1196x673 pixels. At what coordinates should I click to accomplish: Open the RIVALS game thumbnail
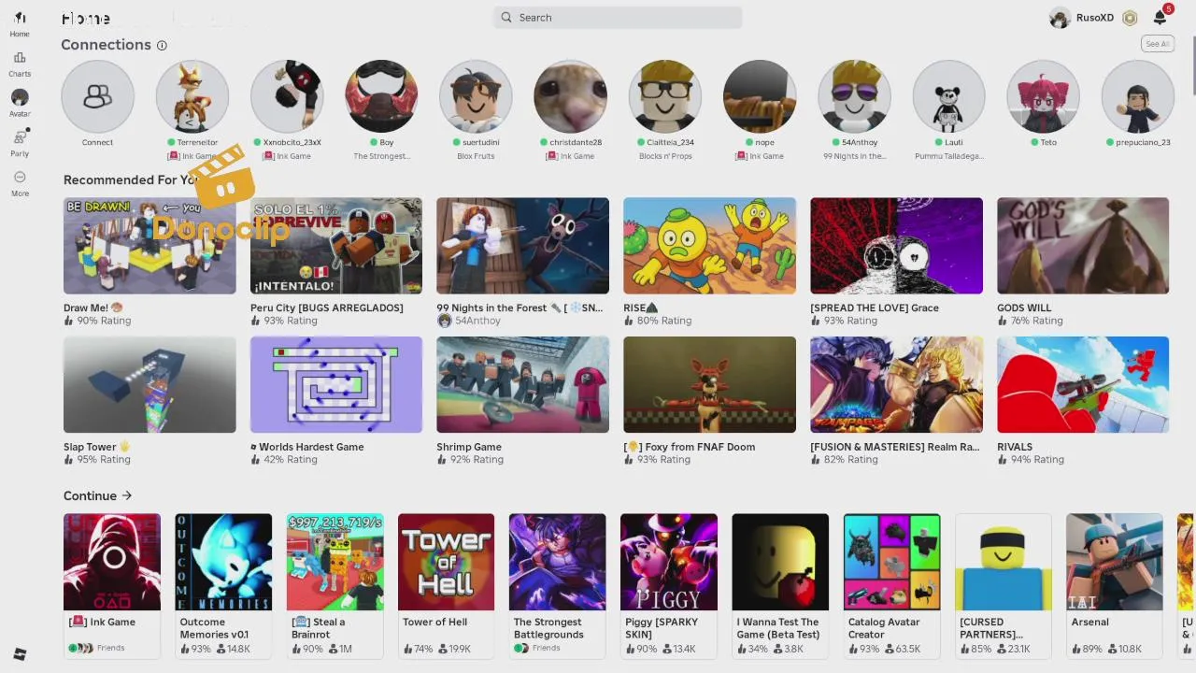click(x=1083, y=384)
